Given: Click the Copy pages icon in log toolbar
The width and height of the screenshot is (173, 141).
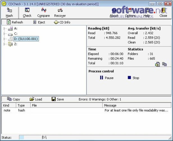Looking at the screenshot, I should tap(9, 99).
